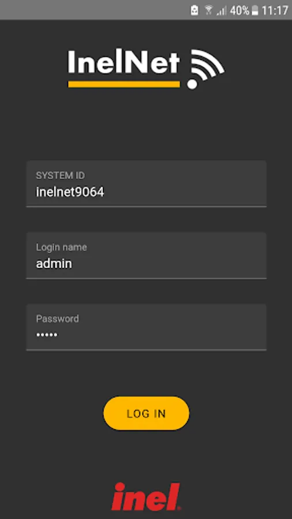This screenshot has width=292, height=519.
Task: Tap the Password field label
Action: pyautogui.click(x=57, y=319)
